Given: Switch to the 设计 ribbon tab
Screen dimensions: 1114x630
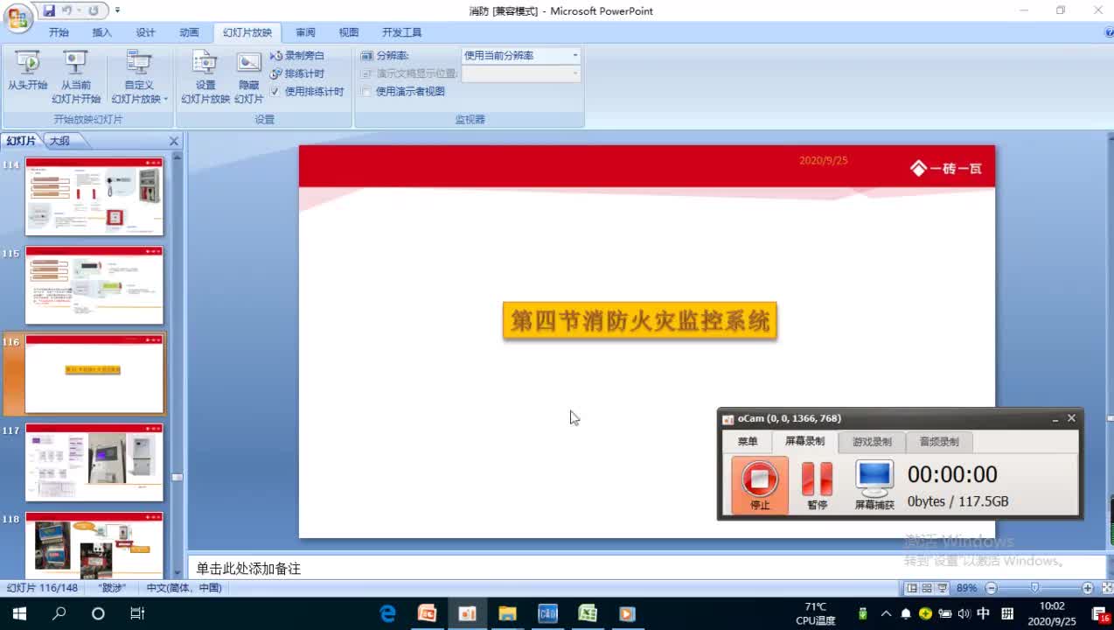Looking at the screenshot, I should click(145, 32).
